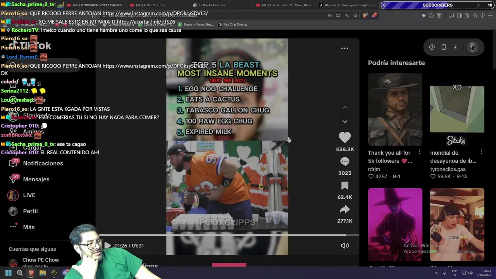Click the download icon in TikTok header
Screen dimensions: 496x279
point(455,47)
